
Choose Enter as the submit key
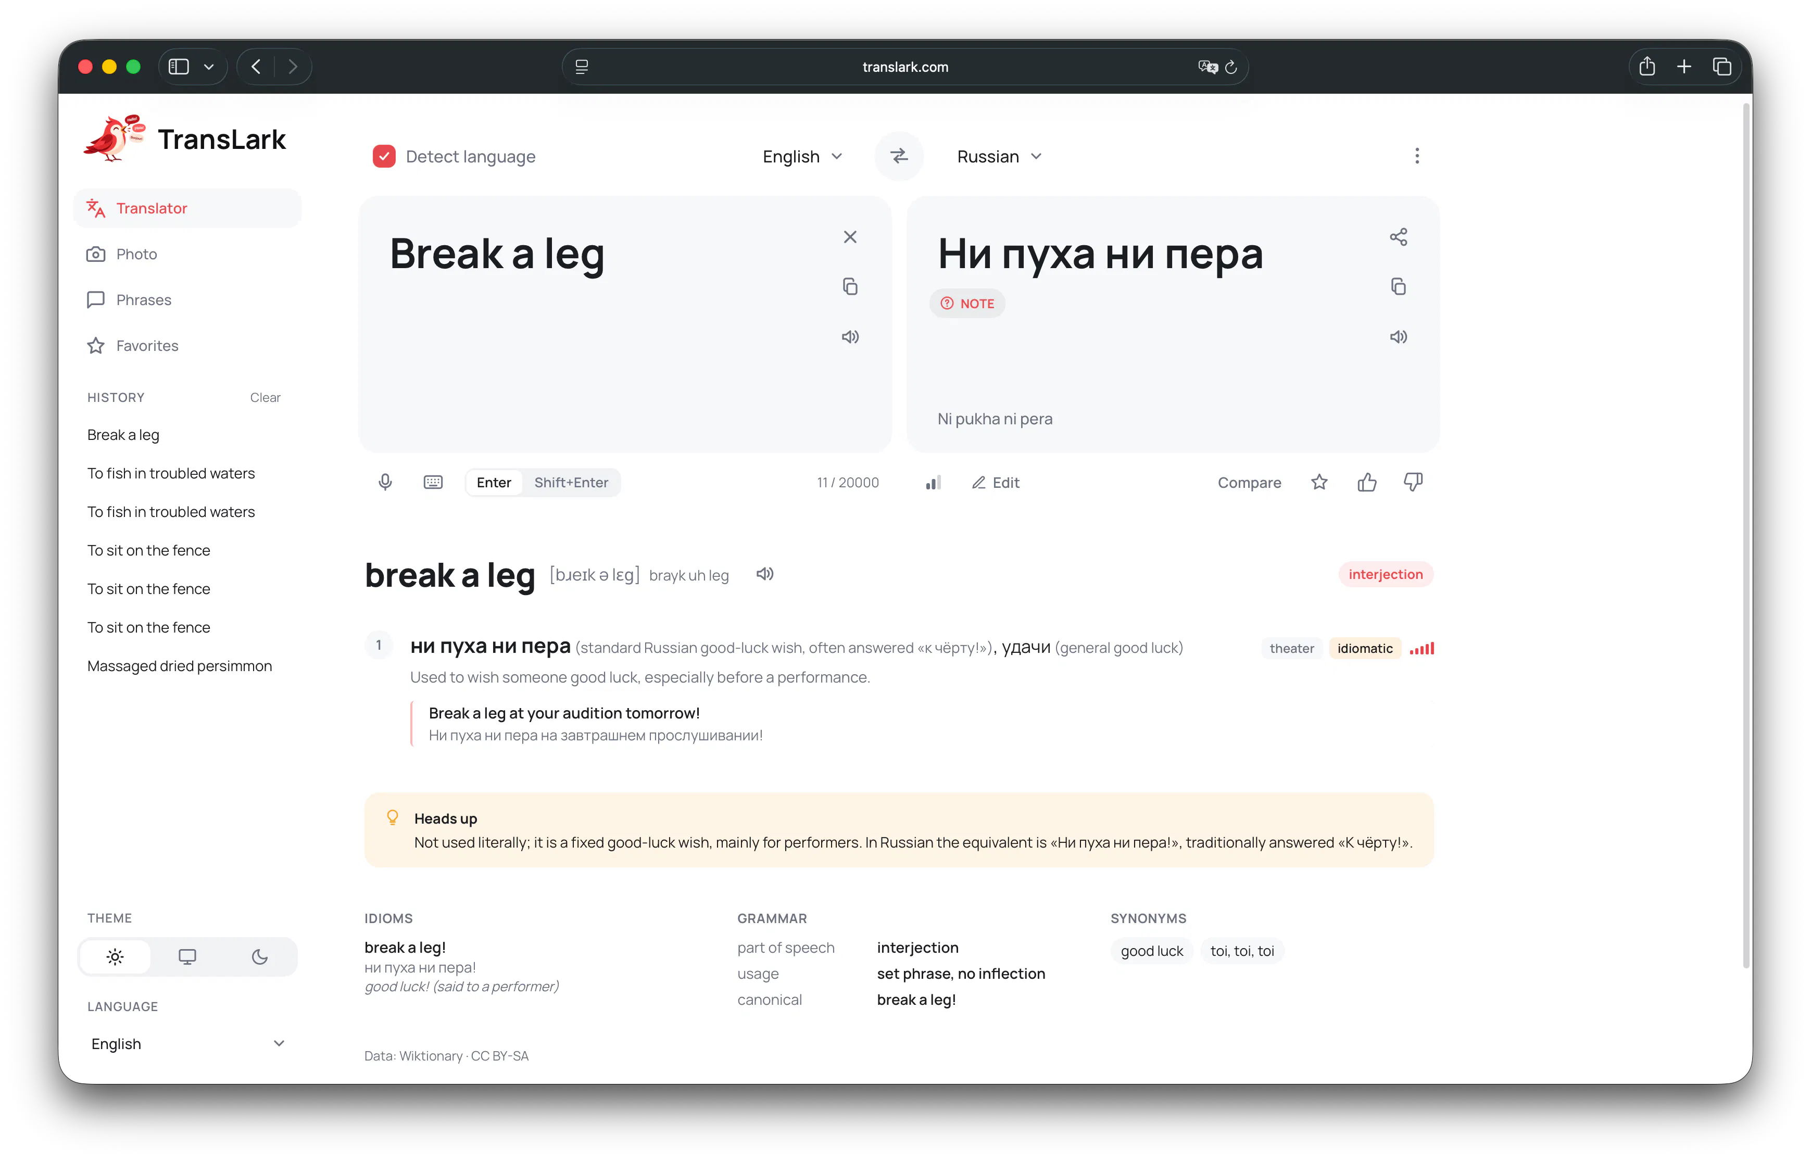(494, 483)
